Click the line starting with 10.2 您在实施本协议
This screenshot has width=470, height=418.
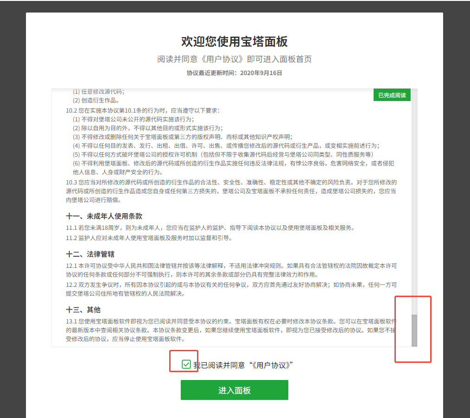[x=143, y=110]
